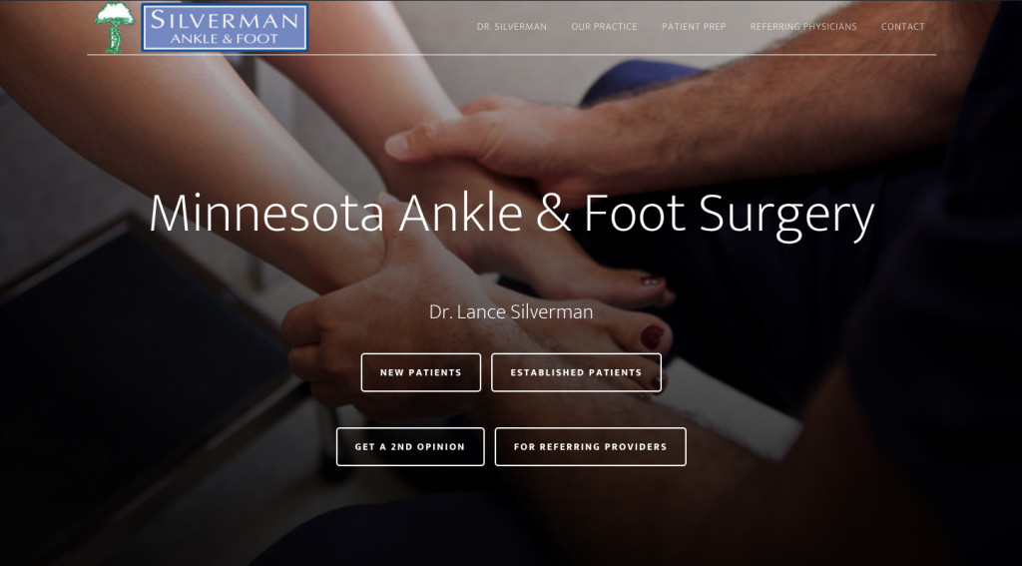
Task: Select Patient Prep in the navigation
Action: pyautogui.click(x=694, y=27)
